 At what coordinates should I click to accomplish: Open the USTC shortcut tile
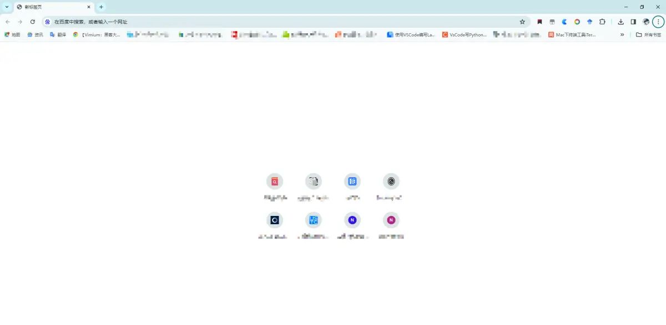tap(314, 220)
